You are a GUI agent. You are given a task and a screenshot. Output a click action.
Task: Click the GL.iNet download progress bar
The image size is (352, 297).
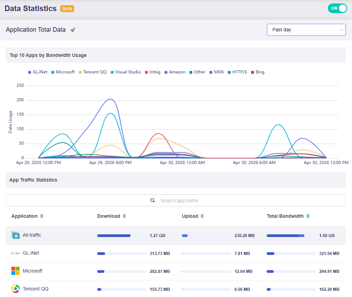(122, 254)
